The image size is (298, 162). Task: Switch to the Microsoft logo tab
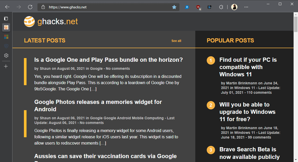(x=6, y=37)
